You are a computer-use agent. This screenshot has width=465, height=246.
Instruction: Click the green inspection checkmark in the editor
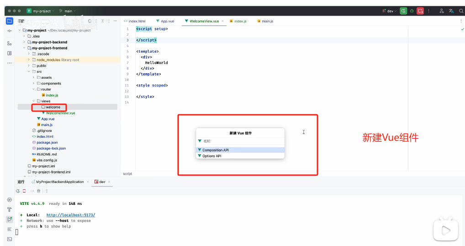point(462,29)
